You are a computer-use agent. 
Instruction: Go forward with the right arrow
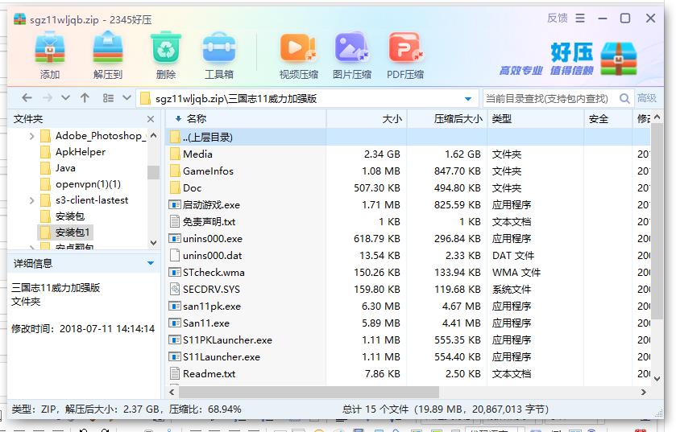point(47,98)
